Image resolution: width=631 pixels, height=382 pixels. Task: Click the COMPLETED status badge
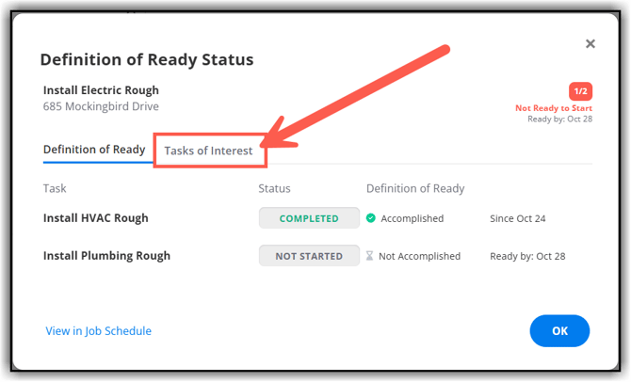pos(309,218)
